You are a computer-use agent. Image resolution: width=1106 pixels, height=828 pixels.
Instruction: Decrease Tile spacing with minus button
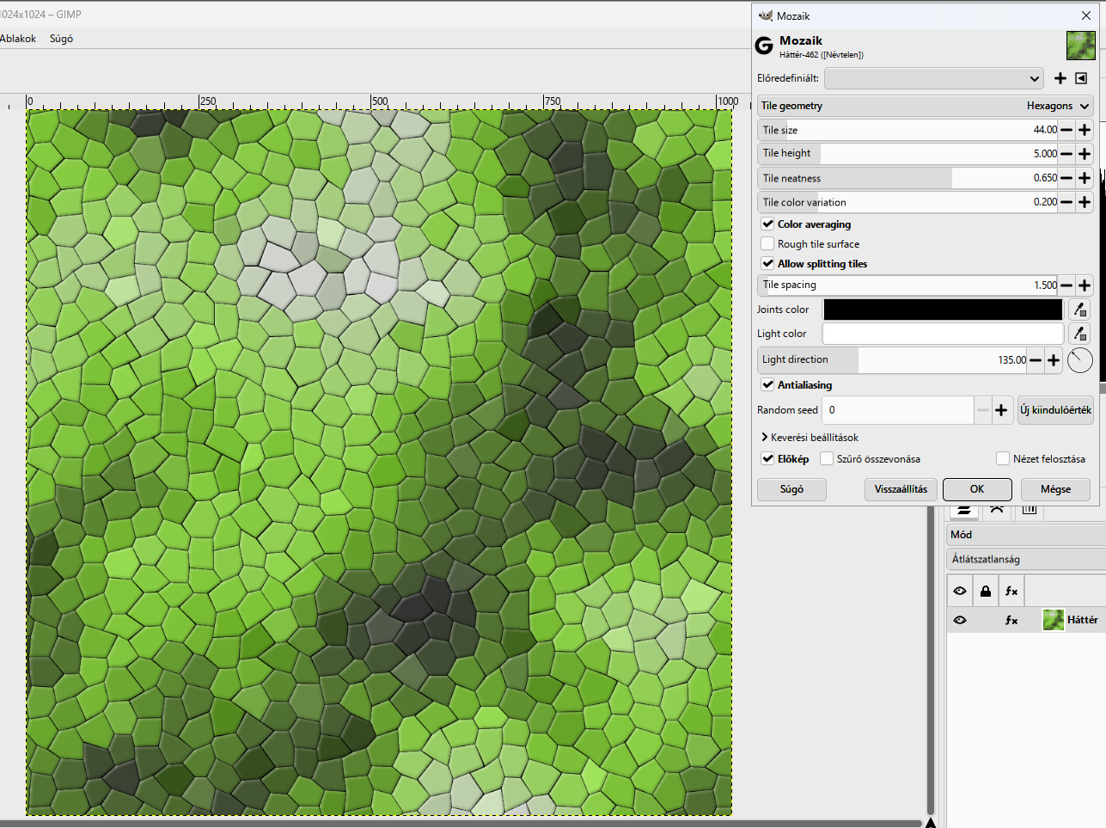(1066, 285)
